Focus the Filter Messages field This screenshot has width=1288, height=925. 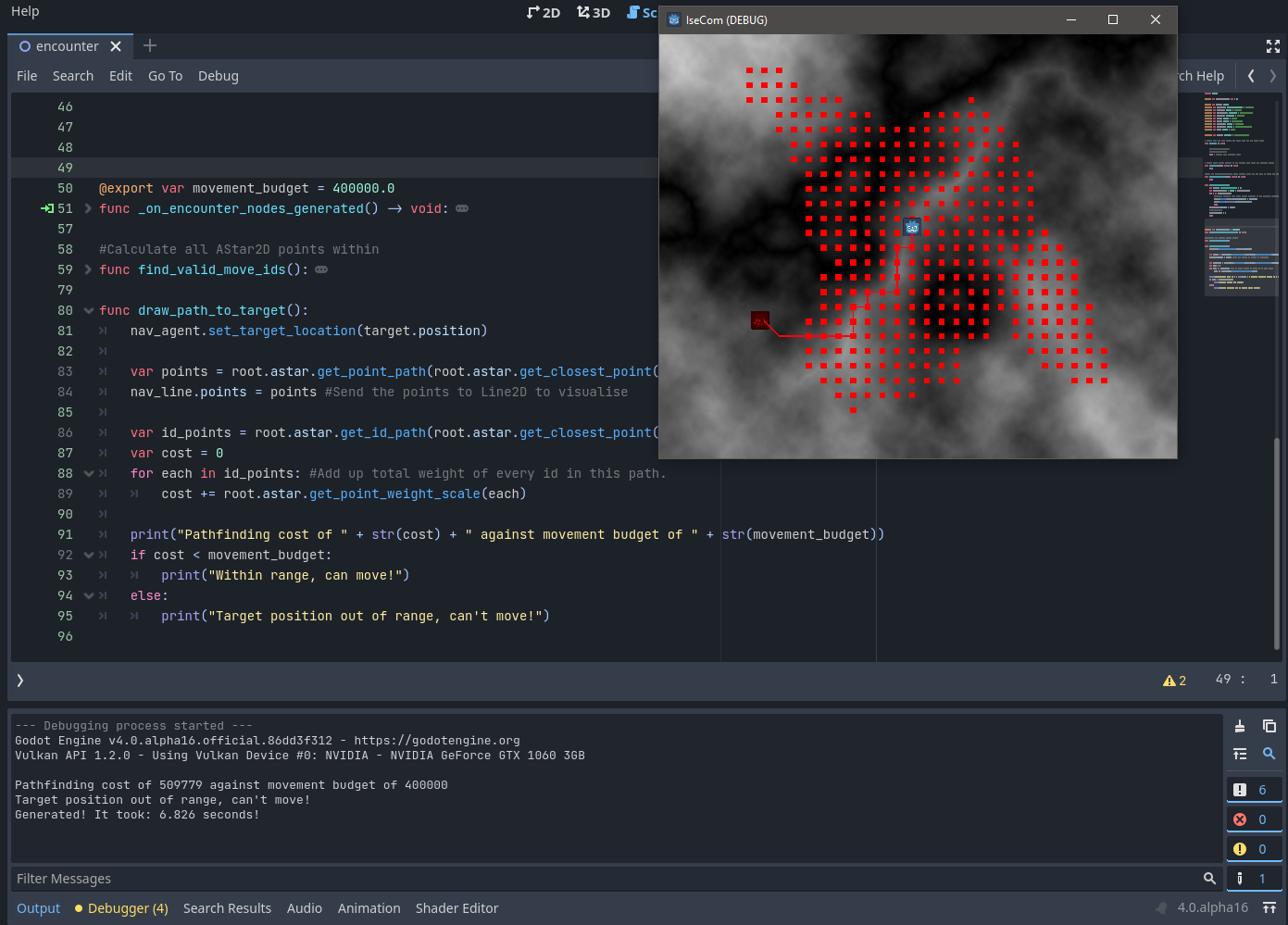[606, 879]
